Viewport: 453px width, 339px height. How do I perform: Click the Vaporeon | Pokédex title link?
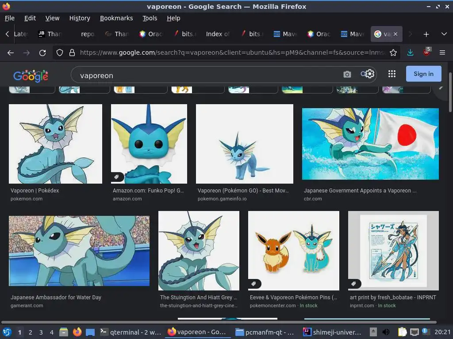click(x=35, y=191)
